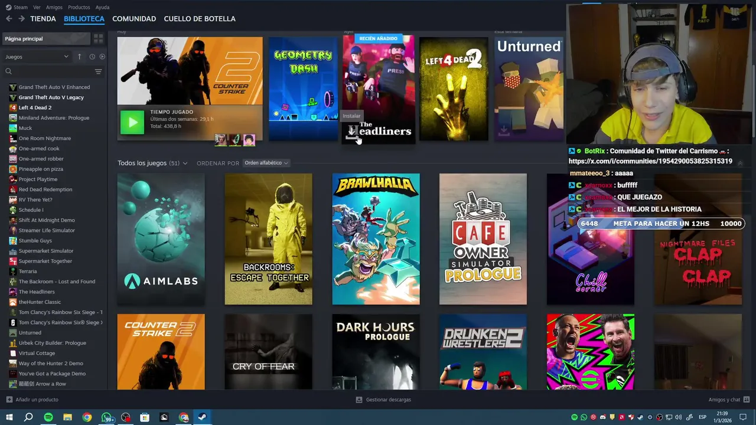The height and width of the screenshot is (425, 756).
Task: Go back with the left arrow
Action: (9, 19)
